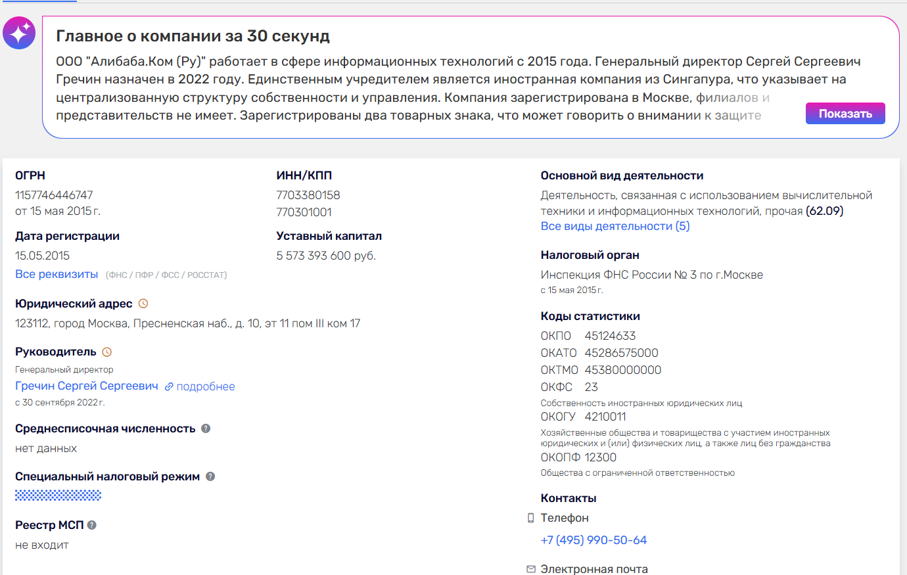
Task: Follow the подробнее link about the director
Action: [206, 386]
